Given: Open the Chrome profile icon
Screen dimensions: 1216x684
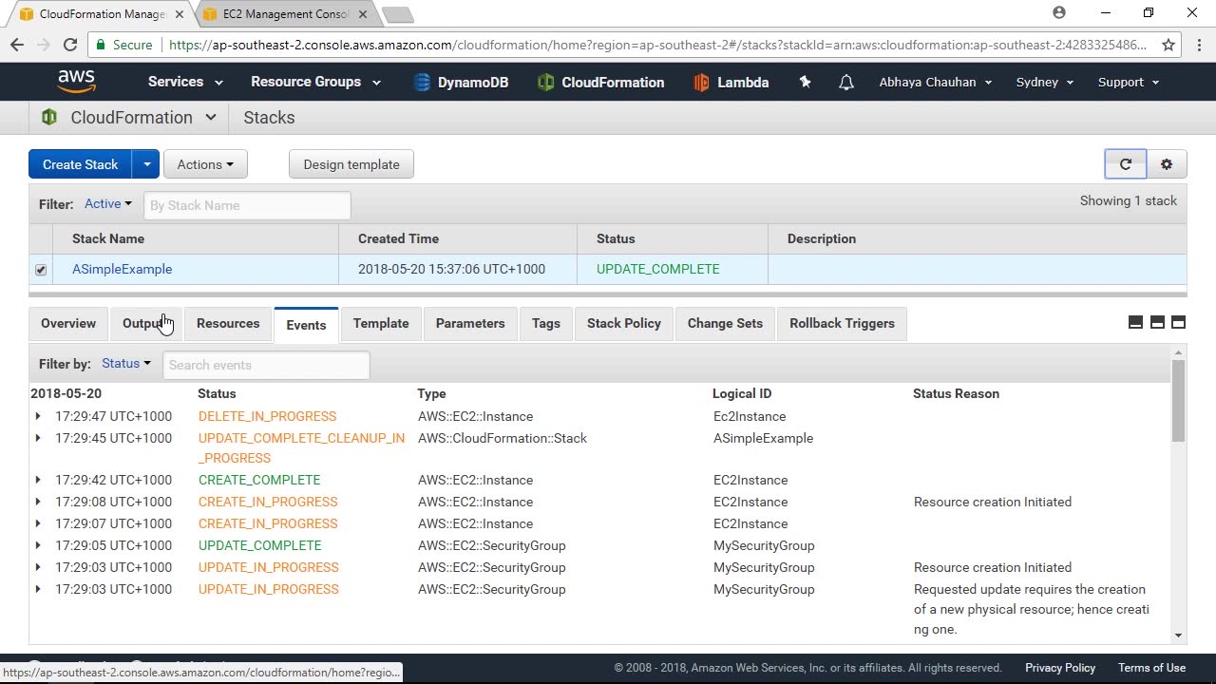Looking at the screenshot, I should click(x=1059, y=13).
